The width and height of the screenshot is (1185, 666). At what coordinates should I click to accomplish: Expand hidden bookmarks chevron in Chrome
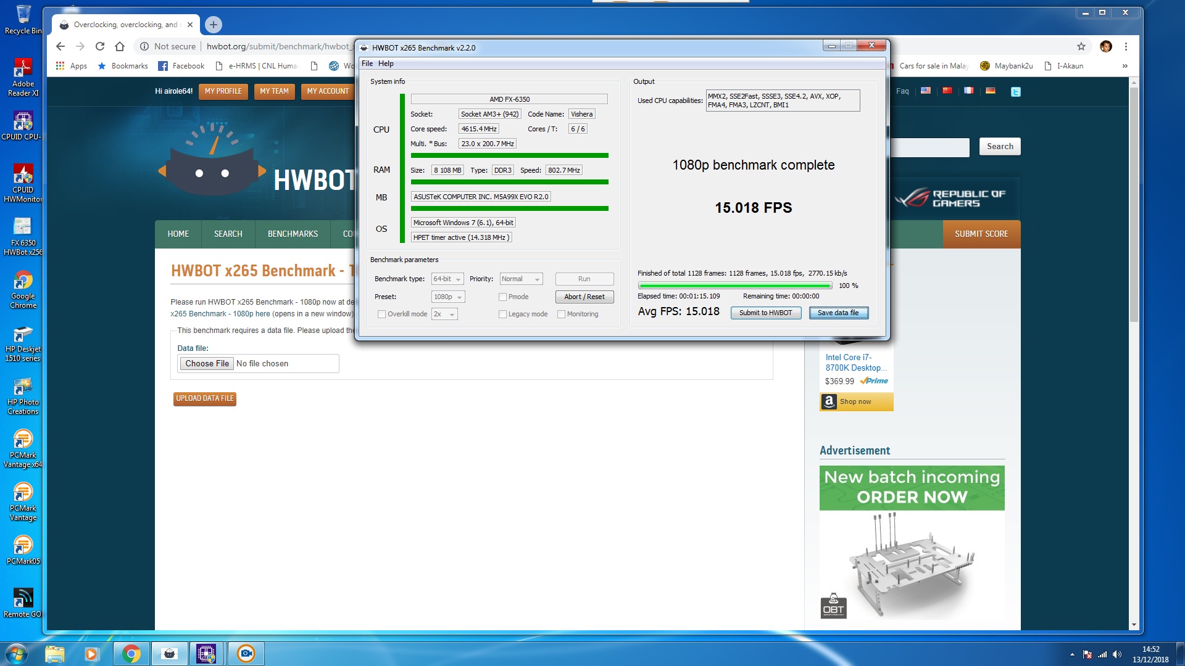[x=1125, y=66]
